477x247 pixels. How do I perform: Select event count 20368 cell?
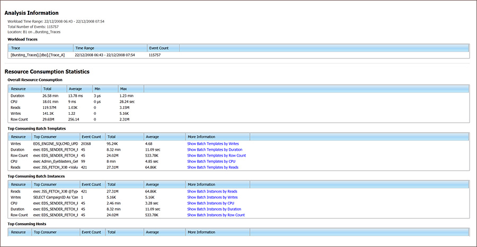tap(86, 144)
